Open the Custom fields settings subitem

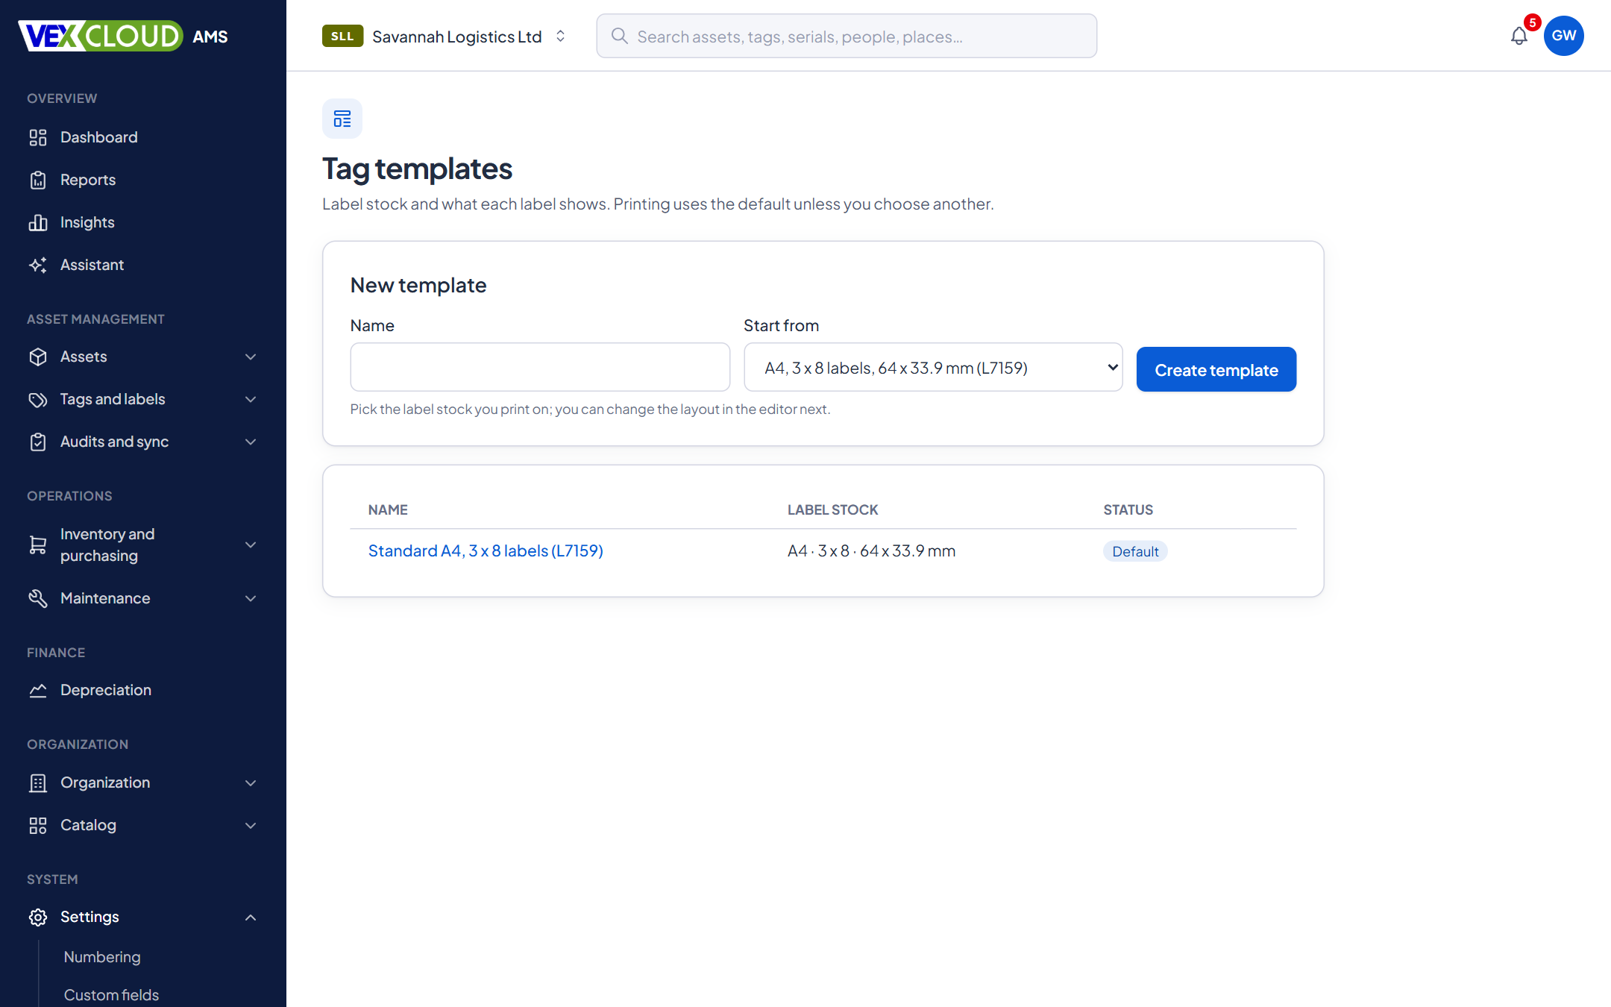coord(111,995)
